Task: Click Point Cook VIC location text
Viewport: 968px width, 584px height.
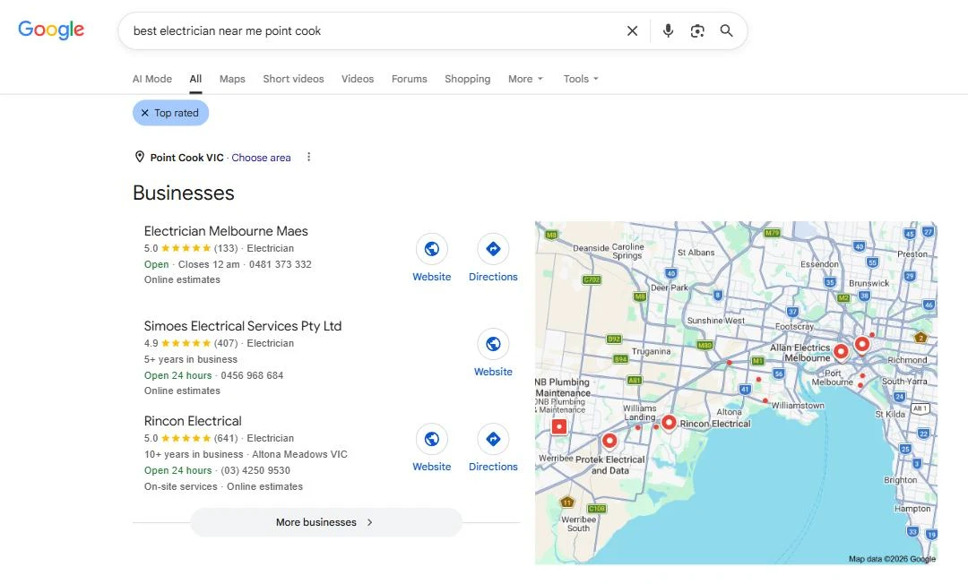Action: [187, 158]
